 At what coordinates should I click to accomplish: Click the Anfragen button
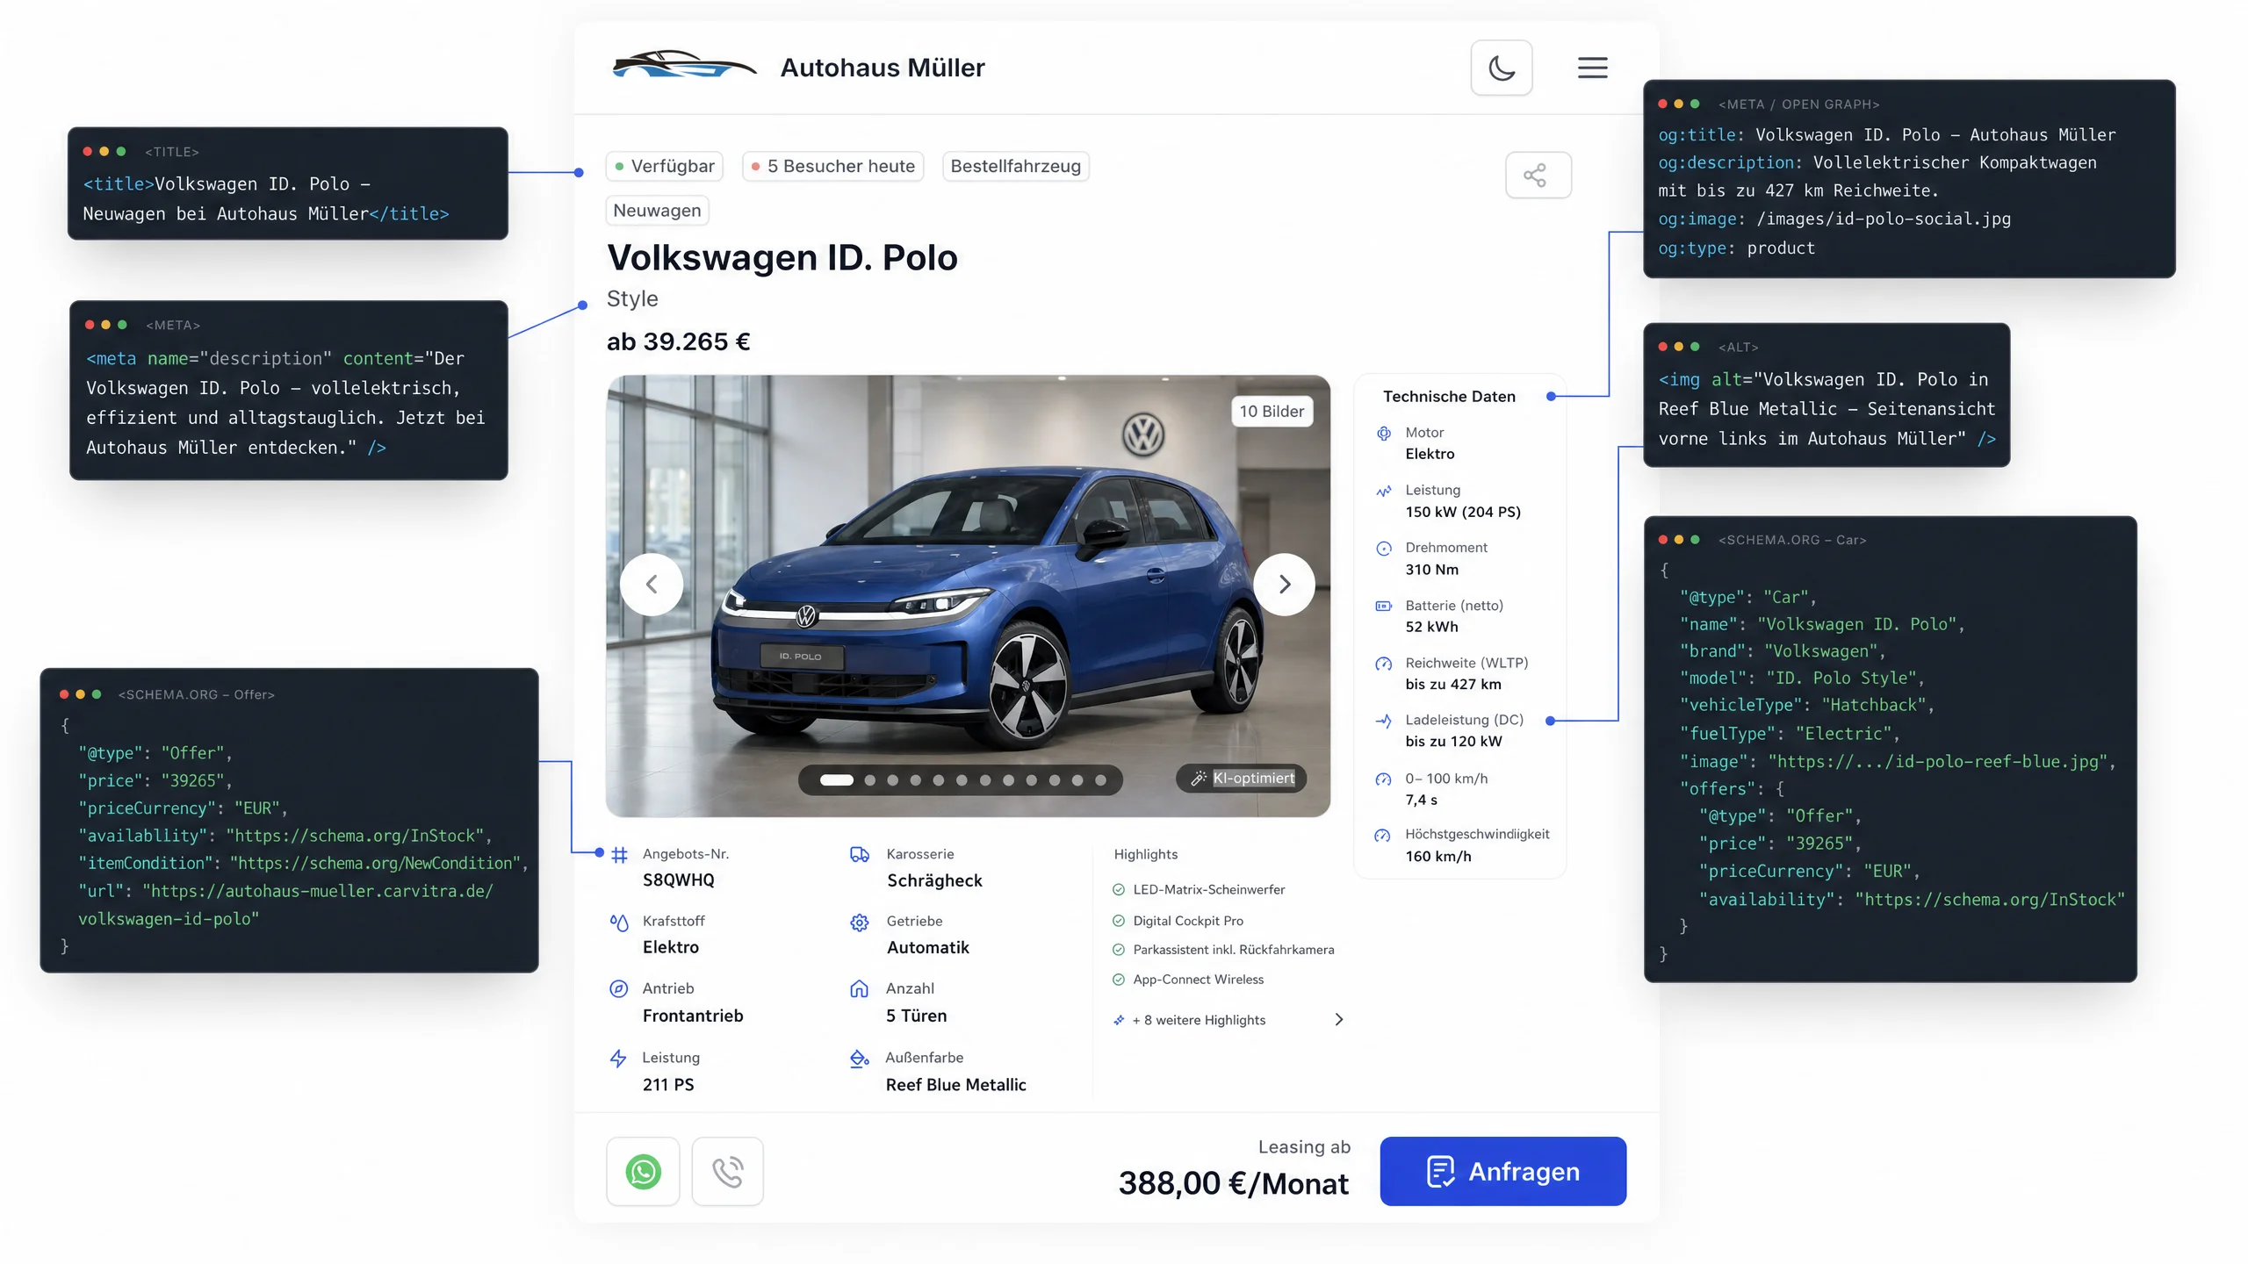click(1502, 1172)
